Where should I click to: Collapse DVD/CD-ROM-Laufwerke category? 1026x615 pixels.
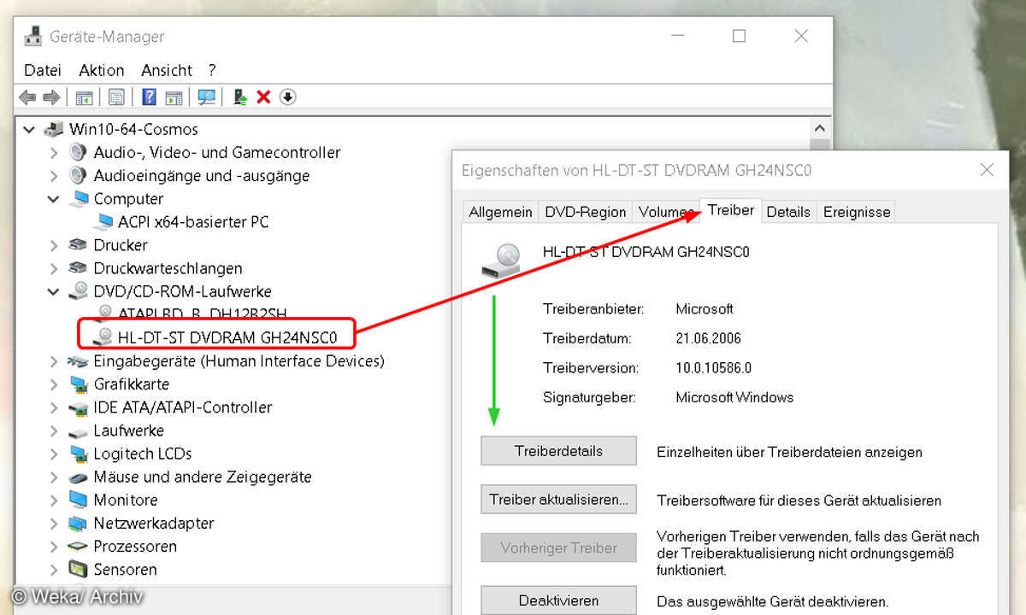(x=54, y=291)
